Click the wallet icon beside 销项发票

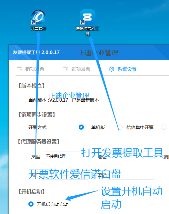(x=19, y=69)
